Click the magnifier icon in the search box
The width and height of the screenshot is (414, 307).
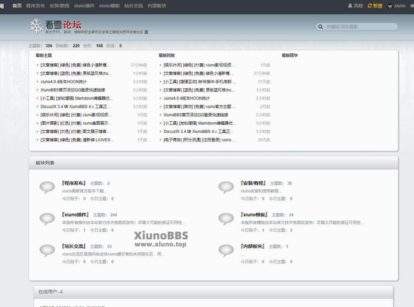click(x=321, y=27)
